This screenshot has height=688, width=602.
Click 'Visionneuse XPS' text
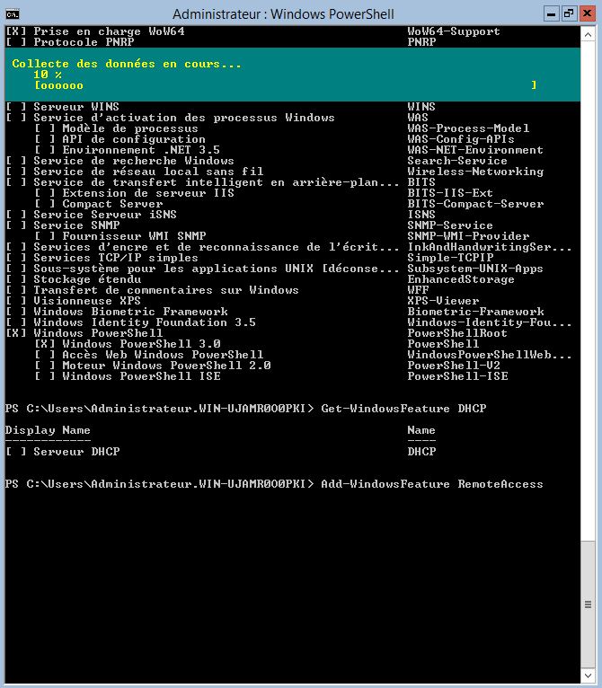(87, 301)
